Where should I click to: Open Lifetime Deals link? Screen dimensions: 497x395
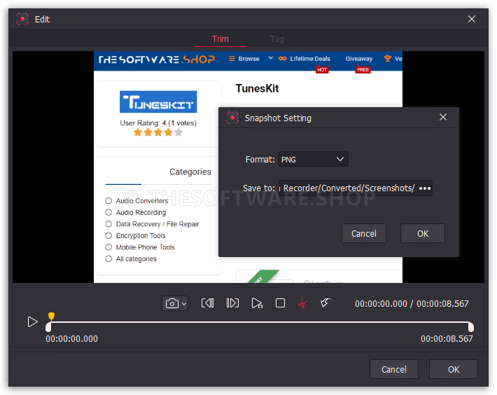click(304, 59)
